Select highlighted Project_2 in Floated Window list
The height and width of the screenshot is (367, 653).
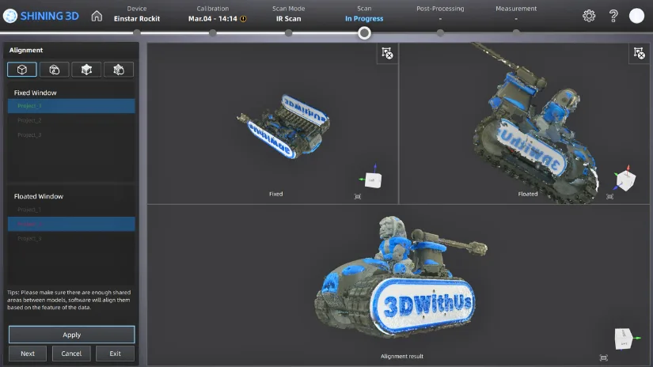tap(71, 224)
